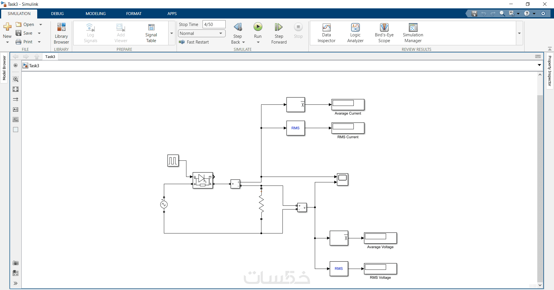Click the Step Back icon
This screenshot has width=554, height=290.
238,27
